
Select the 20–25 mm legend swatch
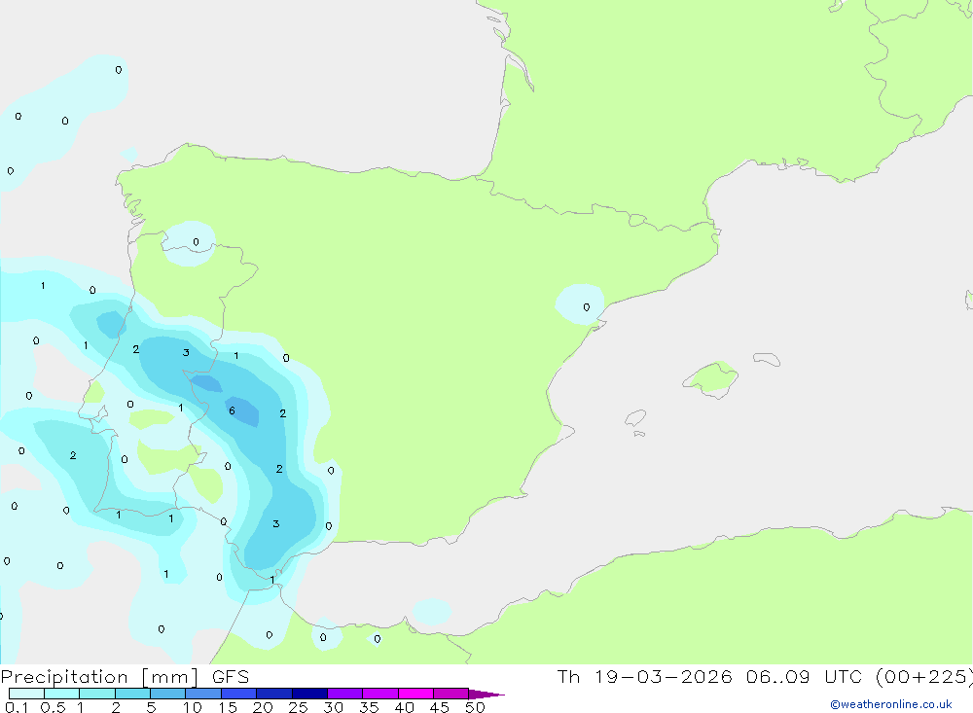point(273,694)
